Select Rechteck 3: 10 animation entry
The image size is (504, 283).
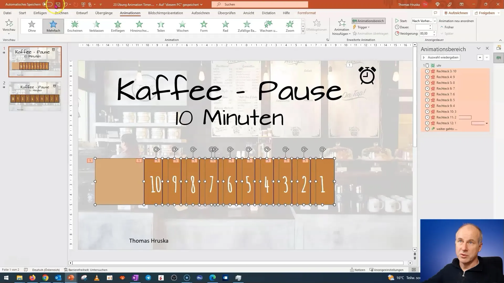point(455,71)
